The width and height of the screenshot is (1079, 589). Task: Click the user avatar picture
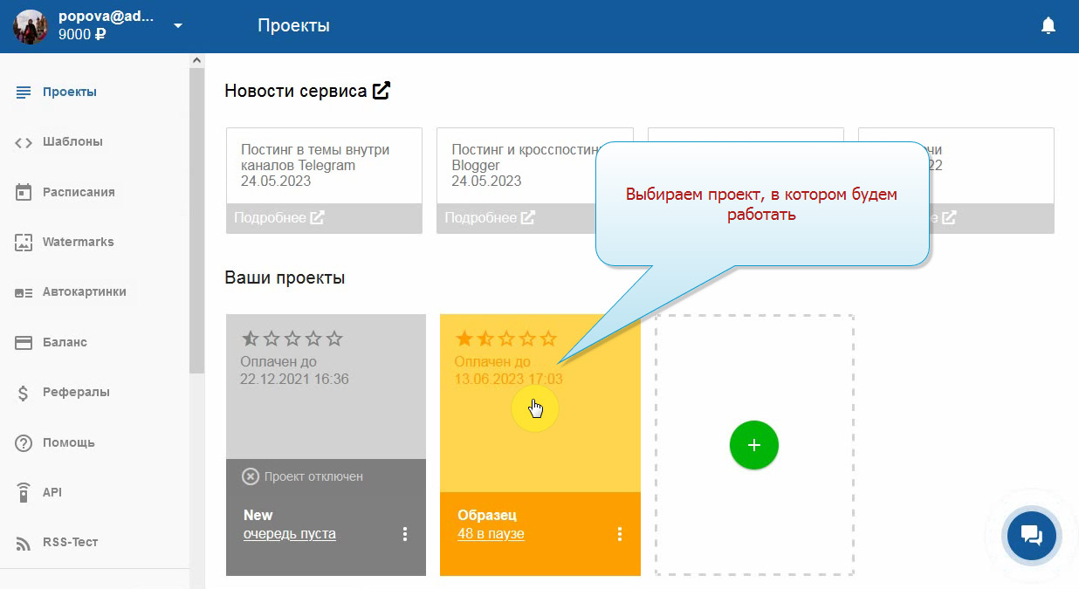pyautogui.click(x=31, y=26)
